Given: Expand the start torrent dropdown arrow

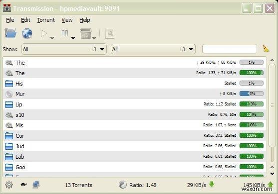Looking at the screenshot, I should pyautogui.click(x=52, y=38).
